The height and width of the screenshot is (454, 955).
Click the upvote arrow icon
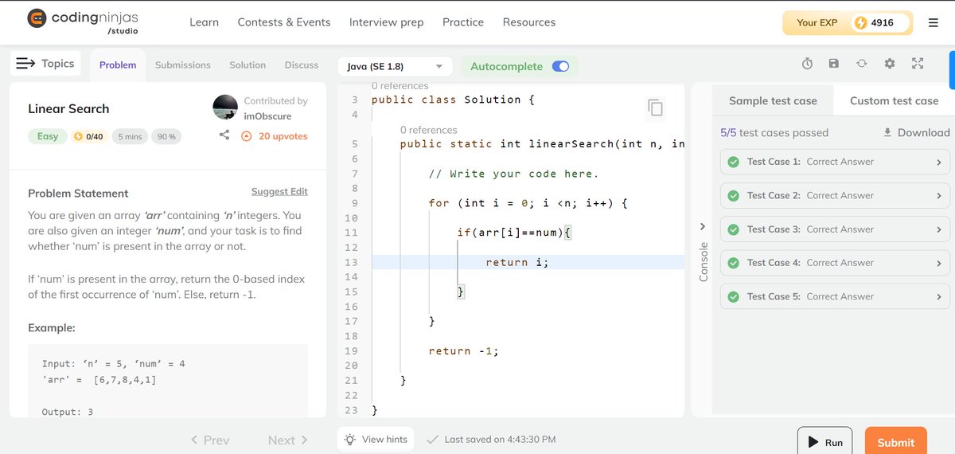[246, 135]
